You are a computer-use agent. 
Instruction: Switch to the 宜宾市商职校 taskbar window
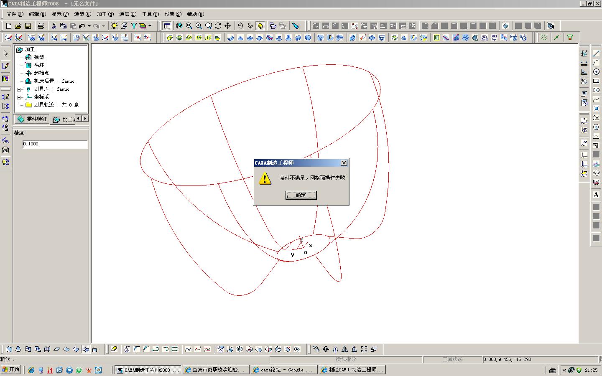point(216,370)
